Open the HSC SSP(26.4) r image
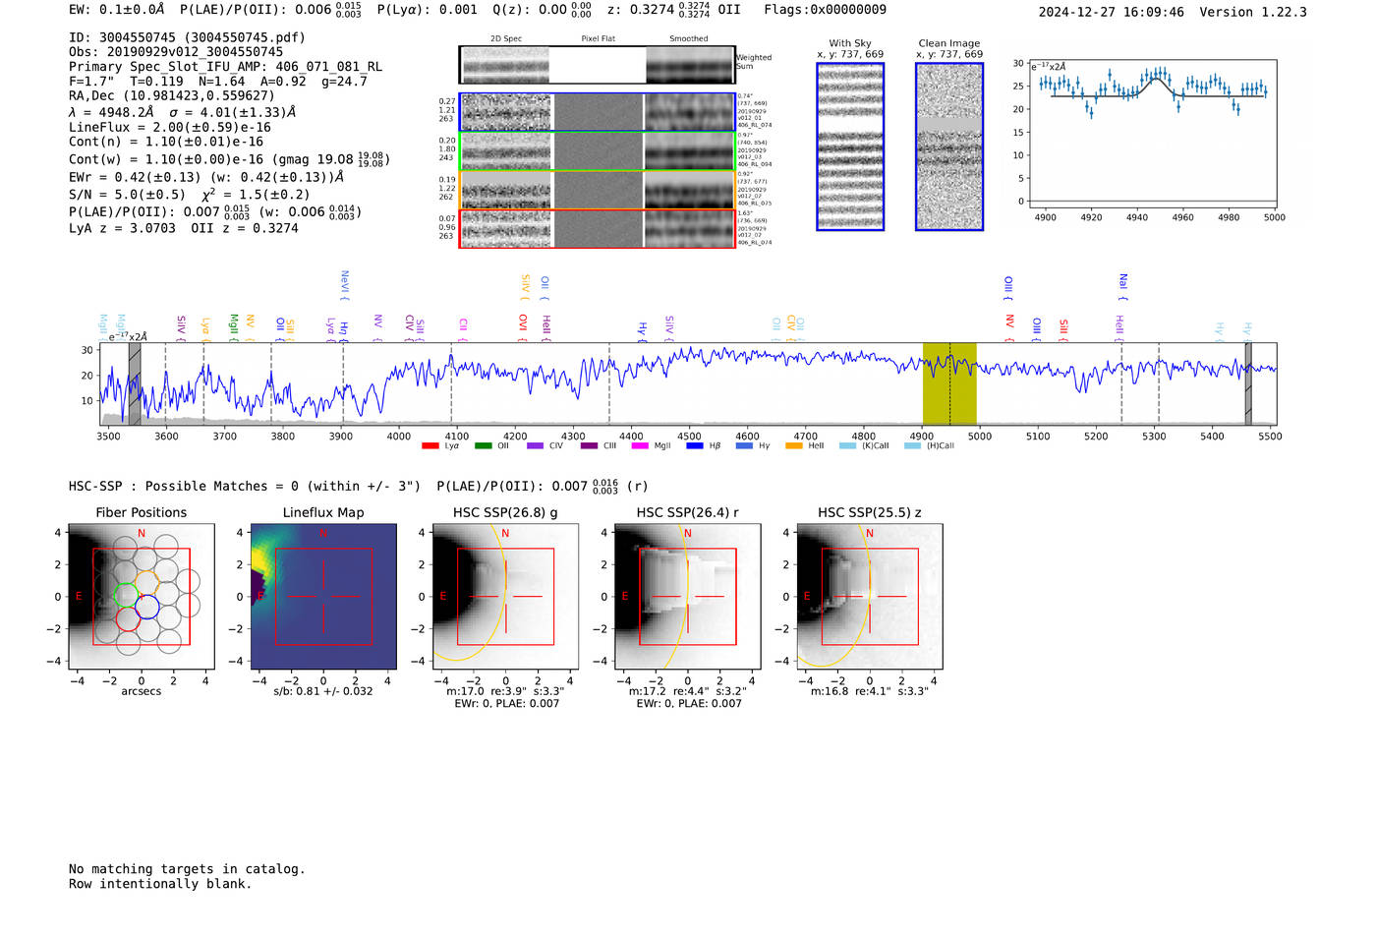The height and width of the screenshot is (937, 1376). coord(687,596)
